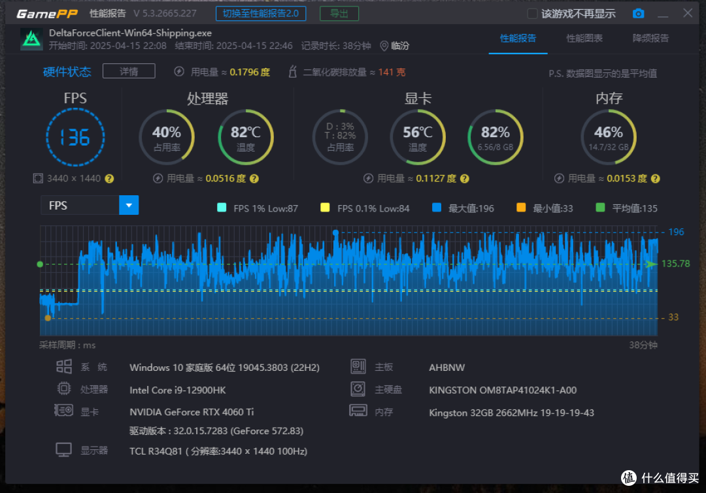Click the 导出 export button
This screenshot has width=706, height=493.
pos(339,14)
